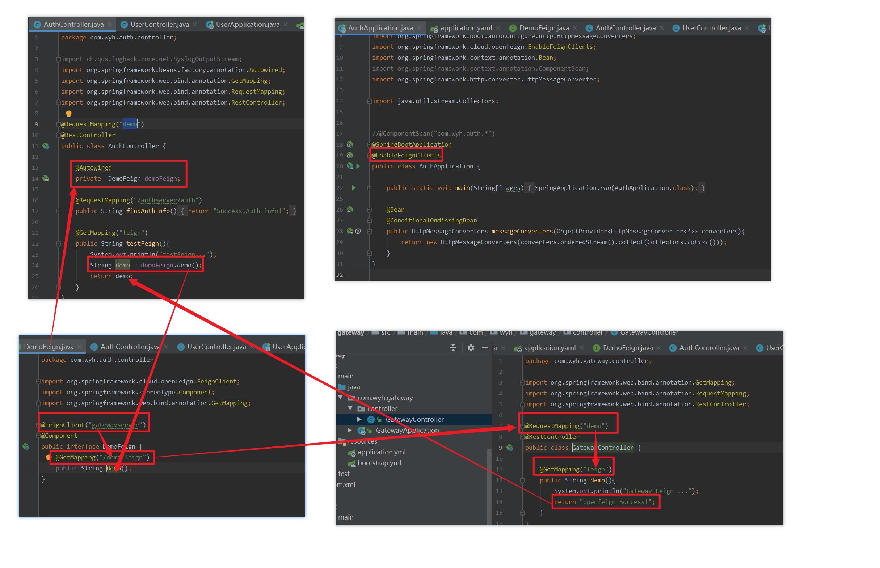Collapse the com.wyh.gateway package arrow
The height and width of the screenshot is (568, 880).
(341, 398)
